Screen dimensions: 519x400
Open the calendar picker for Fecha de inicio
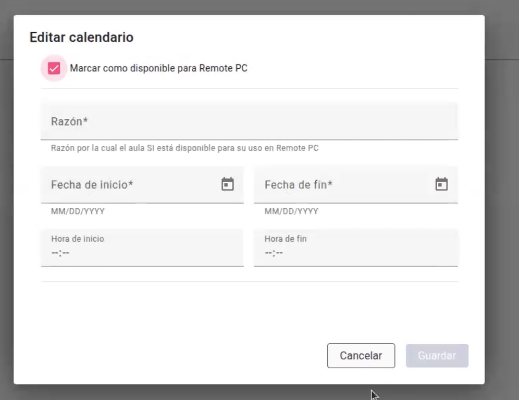click(x=227, y=184)
